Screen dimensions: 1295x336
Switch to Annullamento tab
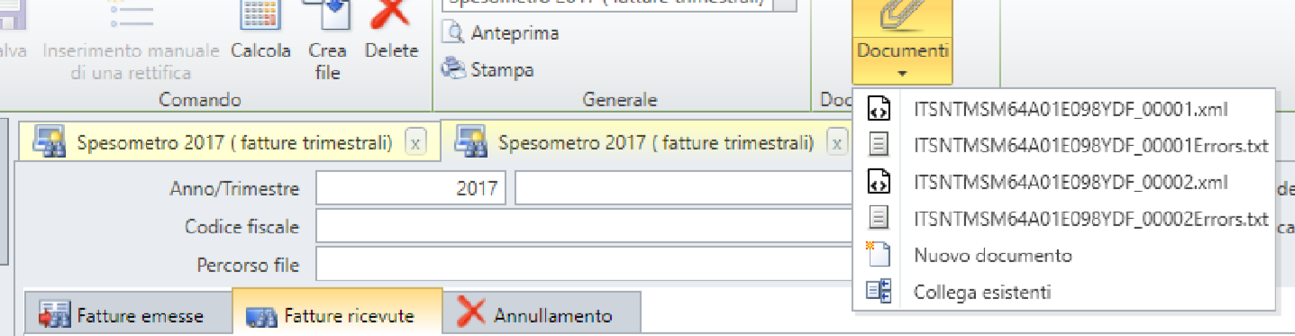(542, 316)
